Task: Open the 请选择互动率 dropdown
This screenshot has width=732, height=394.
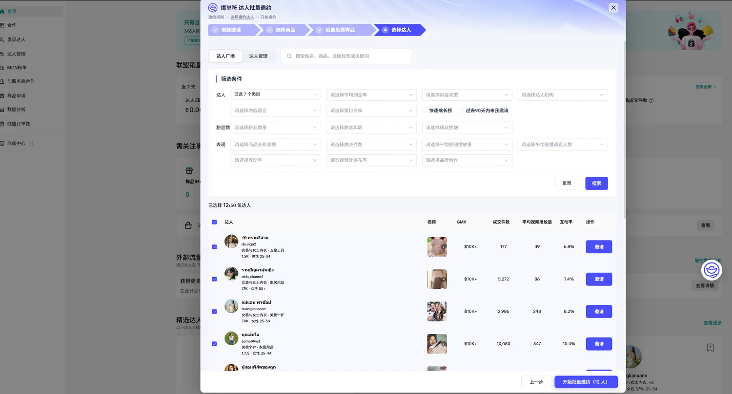Action: pos(276,160)
